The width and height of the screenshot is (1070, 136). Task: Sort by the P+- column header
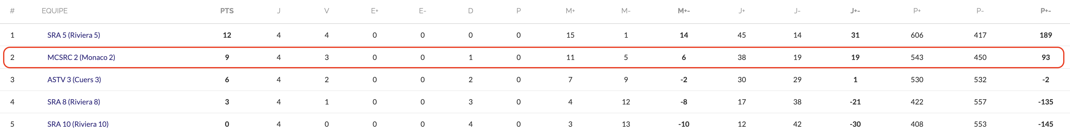pyautogui.click(x=1045, y=11)
